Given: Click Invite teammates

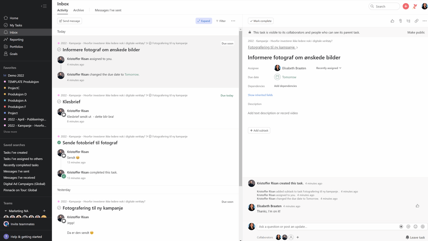Looking at the screenshot, I should [x=22, y=224].
